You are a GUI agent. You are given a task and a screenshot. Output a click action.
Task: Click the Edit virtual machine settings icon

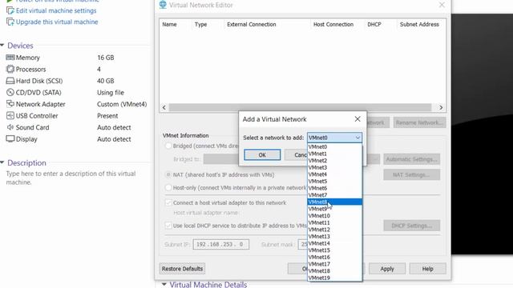[x=10, y=10]
